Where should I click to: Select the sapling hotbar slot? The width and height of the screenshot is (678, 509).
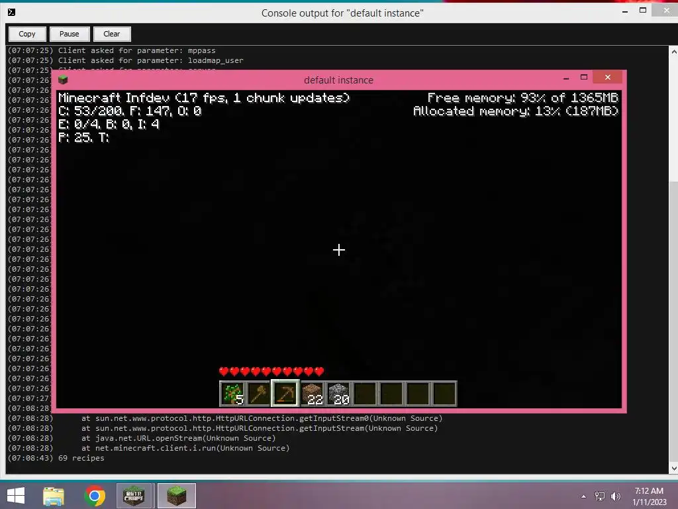[232, 394]
